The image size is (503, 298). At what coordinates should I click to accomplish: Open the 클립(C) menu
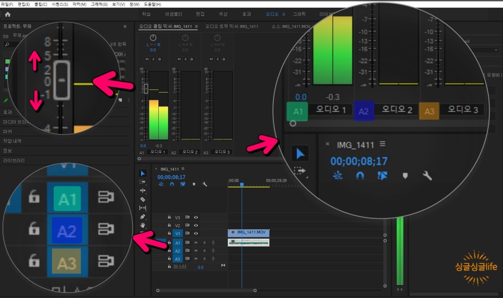pos(41,4)
